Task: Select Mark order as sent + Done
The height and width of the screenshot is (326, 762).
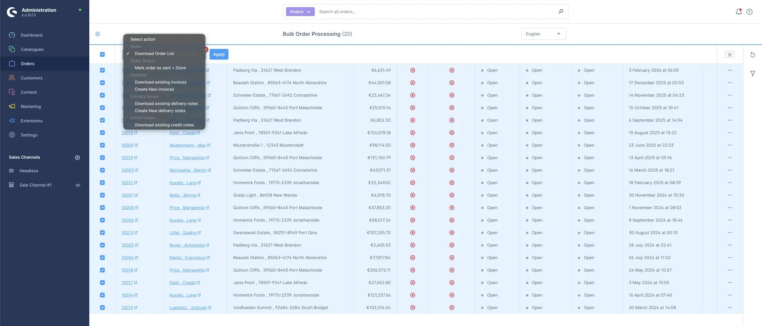Action: pyautogui.click(x=160, y=68)
